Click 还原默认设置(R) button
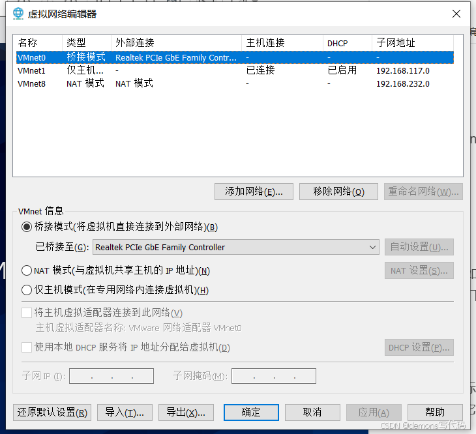Viewport: 476px width, 434px height. (52, 412)
